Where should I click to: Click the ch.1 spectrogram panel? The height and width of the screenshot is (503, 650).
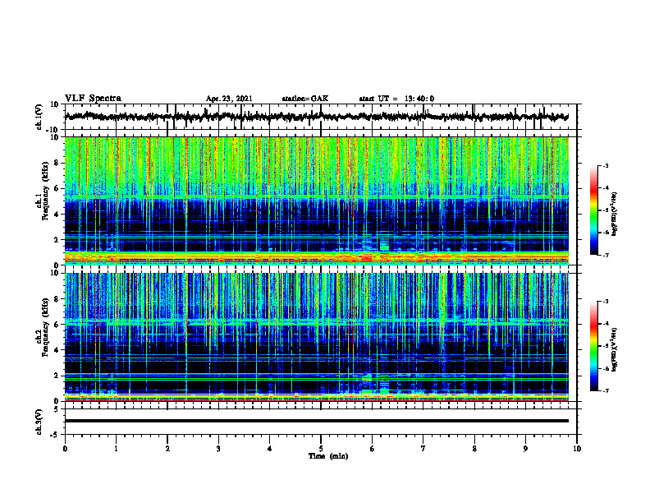click(x=316, y=201)
